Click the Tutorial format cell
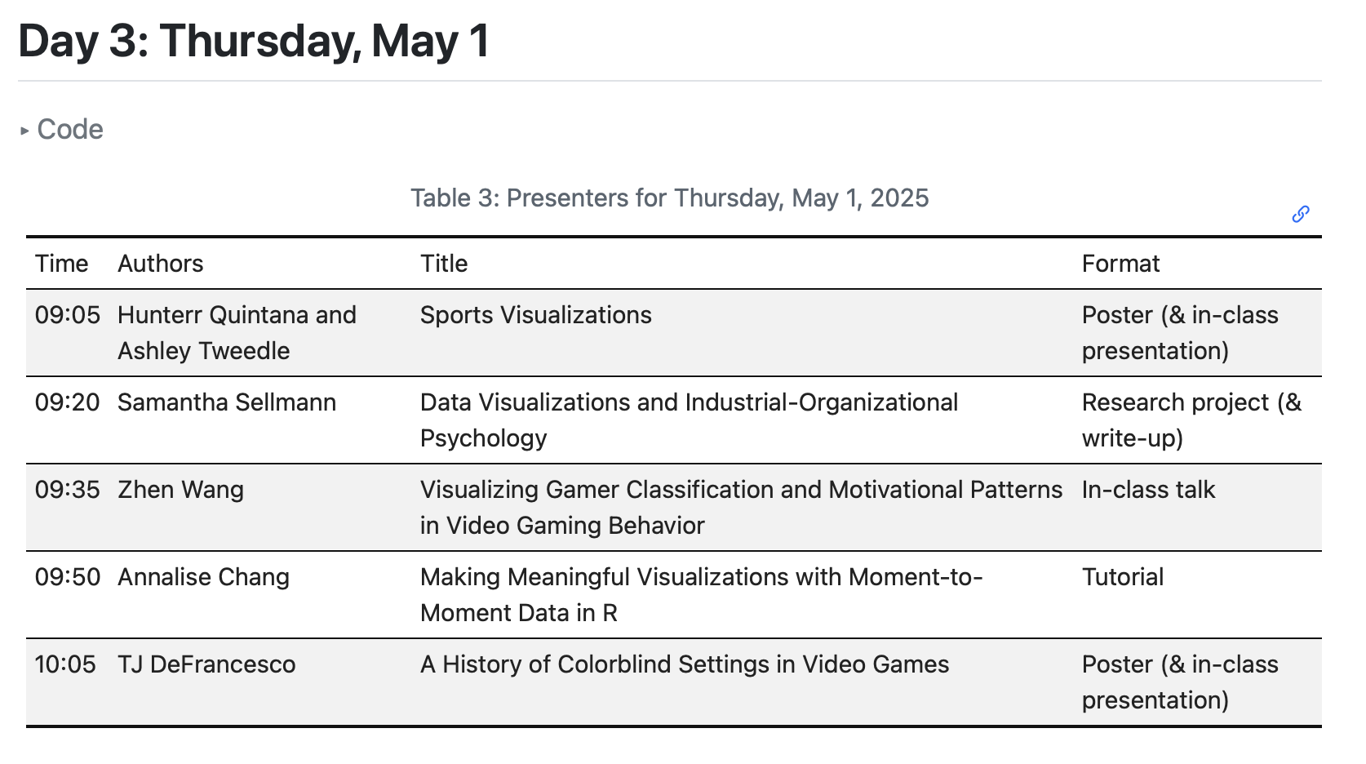This screenshot has height=764, width=1366. coord(1123,577)
